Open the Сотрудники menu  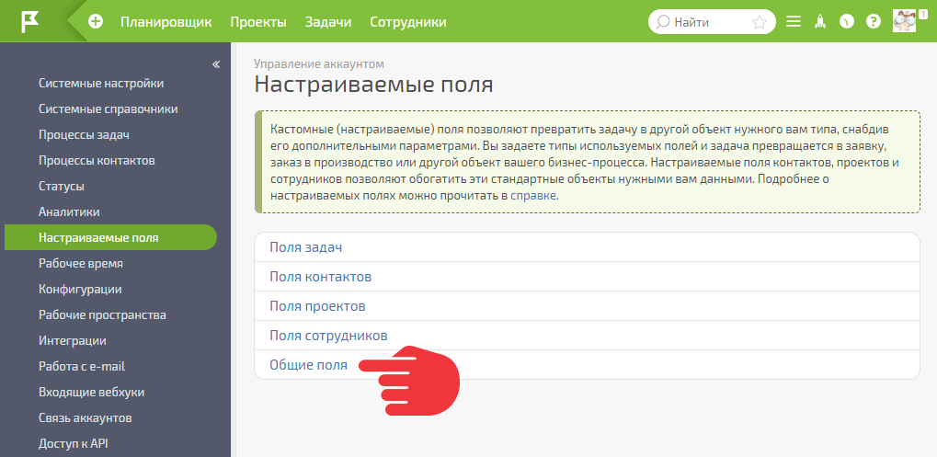tap(408, 22)
